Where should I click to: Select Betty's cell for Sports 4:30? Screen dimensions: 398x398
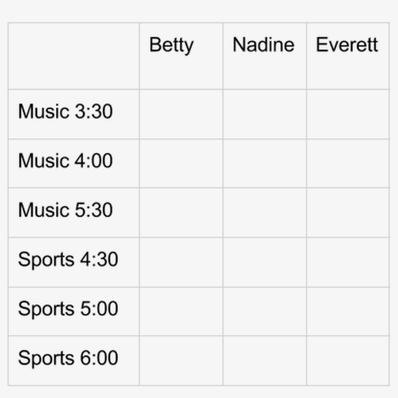click(181, 262)
